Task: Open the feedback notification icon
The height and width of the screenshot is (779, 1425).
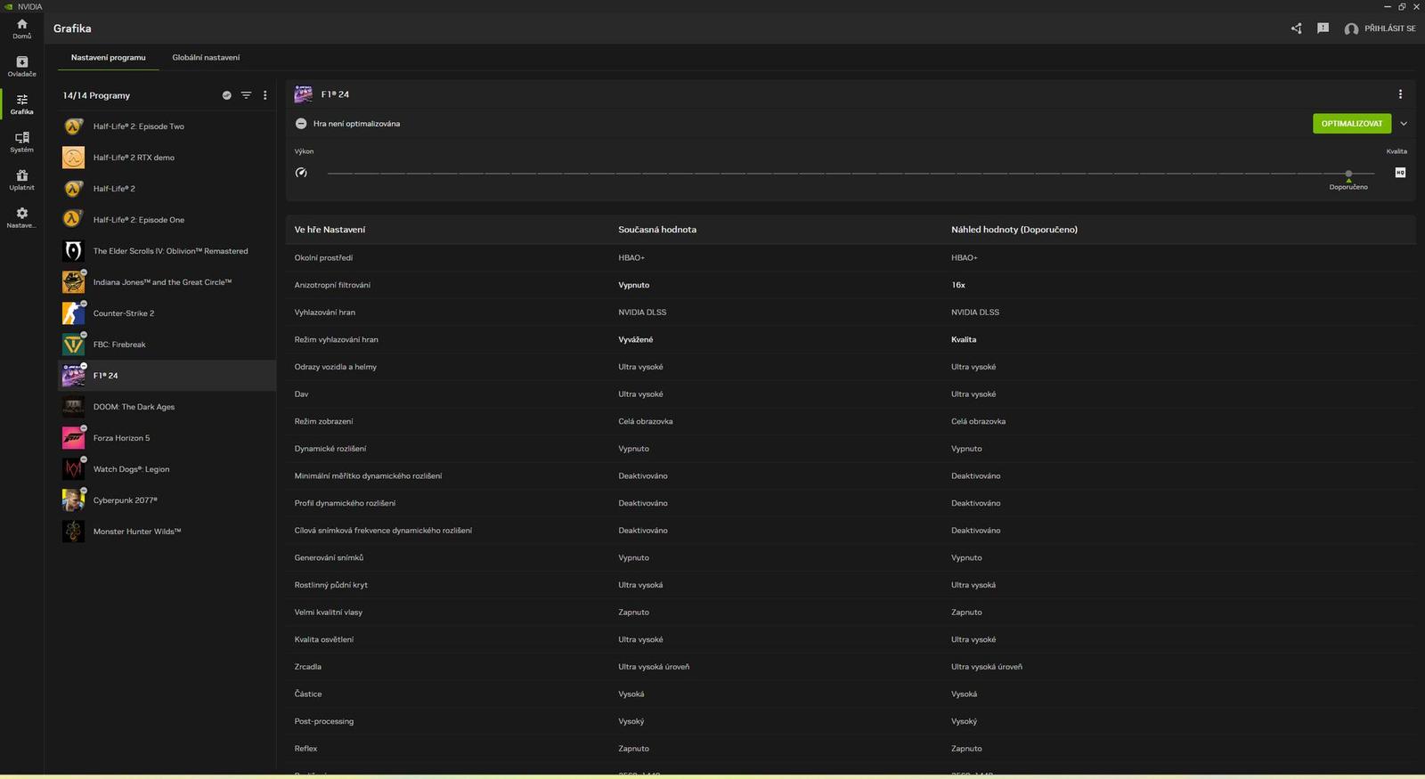Action: 1323,28
